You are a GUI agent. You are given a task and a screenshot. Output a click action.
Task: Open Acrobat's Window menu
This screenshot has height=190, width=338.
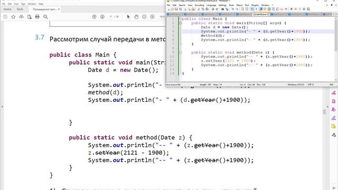[x=32, y=4]
